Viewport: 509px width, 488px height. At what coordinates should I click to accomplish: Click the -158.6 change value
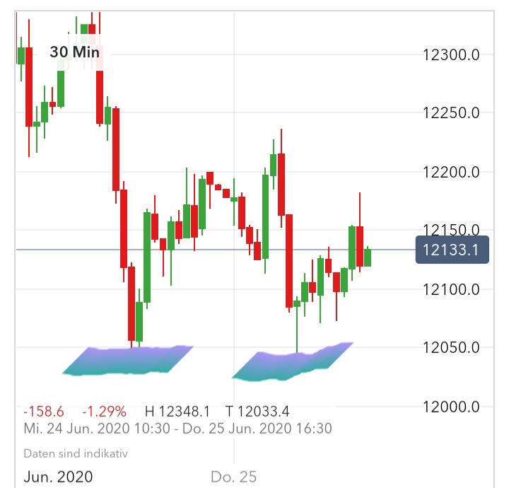[43, 412]
